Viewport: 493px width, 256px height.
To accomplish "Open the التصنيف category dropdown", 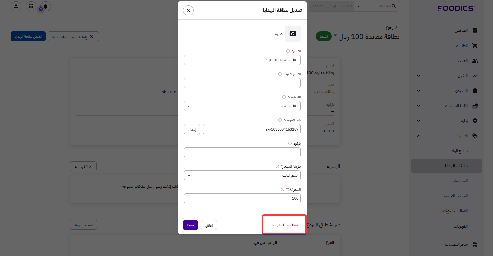I will [x=242, y=106].
